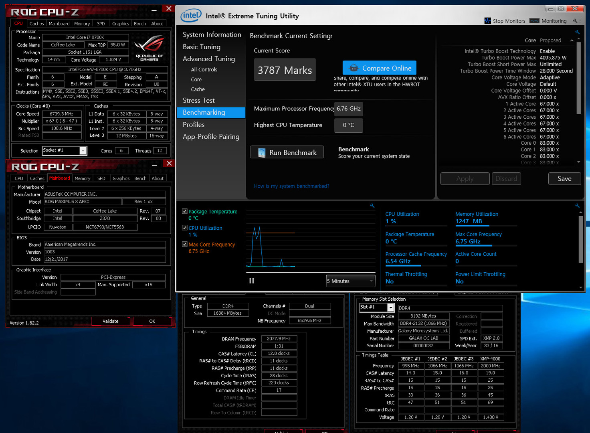Open the Slot #1 memory slot dropdown
590x433 pixels.
point(390,307)
